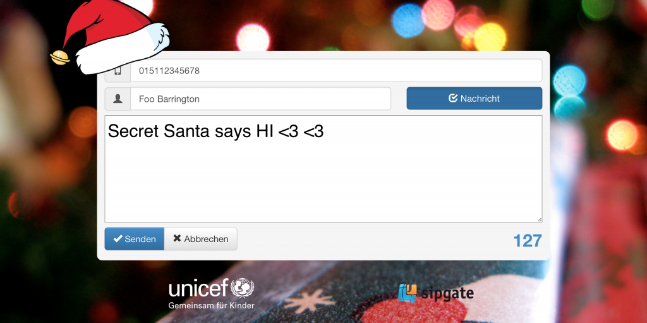
Task: Click the sipgate blue-orange logo icon
Action: [x=408, y=293]
